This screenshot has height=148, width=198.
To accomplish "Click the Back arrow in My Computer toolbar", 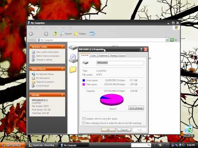I will 31,34.
